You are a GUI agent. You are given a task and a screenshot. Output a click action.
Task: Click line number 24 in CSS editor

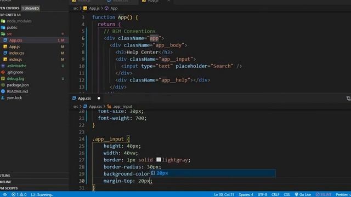[x=82, y=139]
